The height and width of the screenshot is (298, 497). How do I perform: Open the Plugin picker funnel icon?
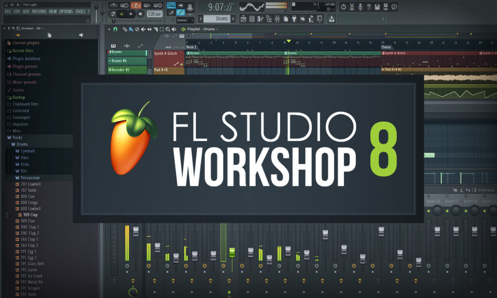click(x=295, y=19)
